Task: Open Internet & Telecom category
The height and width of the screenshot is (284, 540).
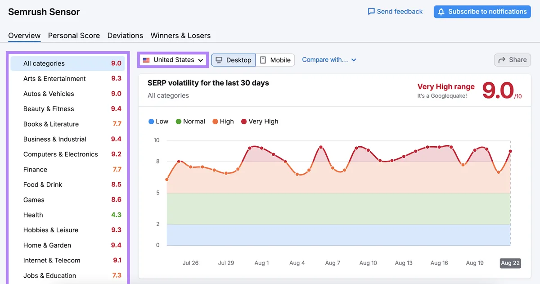Action: pos(67,261)
